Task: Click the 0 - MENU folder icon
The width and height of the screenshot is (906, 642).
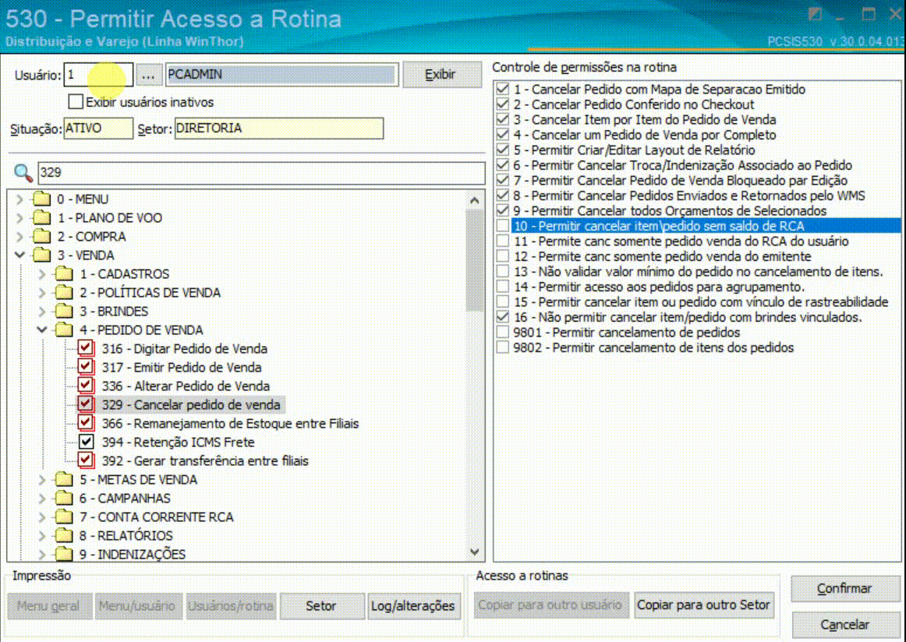Action: point(41,199)
